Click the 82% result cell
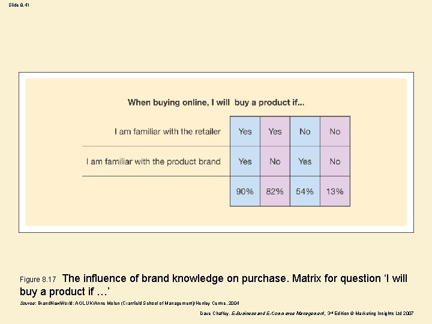This screenshot has height=324, width=432. point(275,191)
